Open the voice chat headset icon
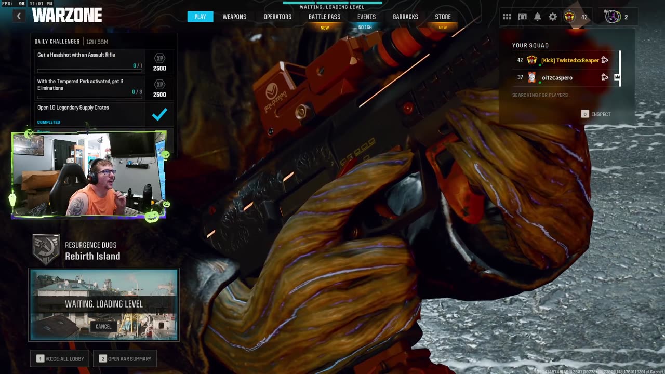This screenshot has height=374, width=665. (x=522, y=17)
